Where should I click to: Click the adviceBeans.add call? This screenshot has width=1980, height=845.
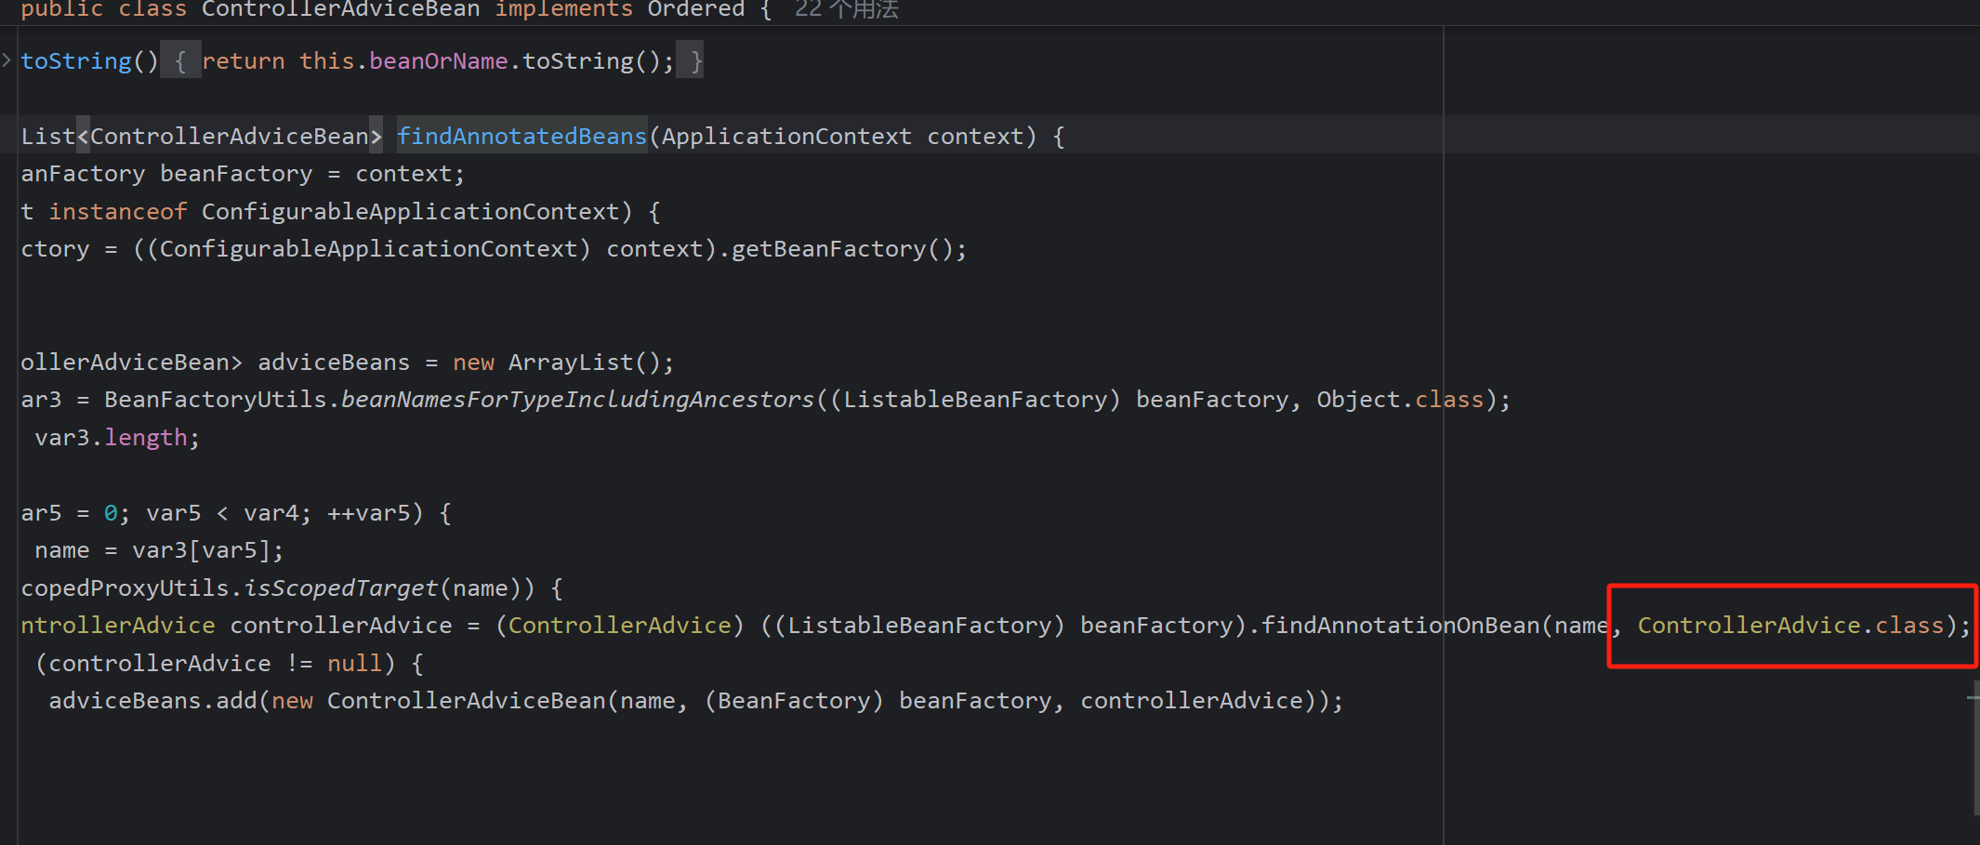pyautogui.click(x=152, y=701)
